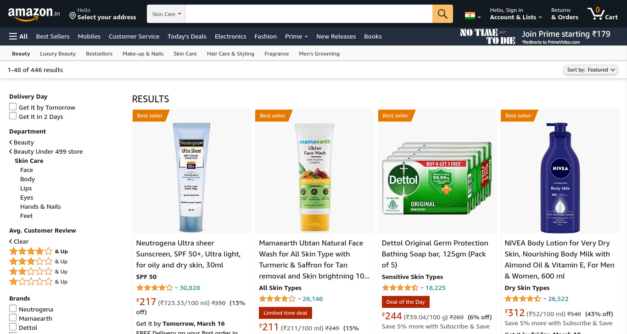The width and height of the screenshot is (627, 334).
Task: Open the All hamburger menu
Action: [18, 36]
